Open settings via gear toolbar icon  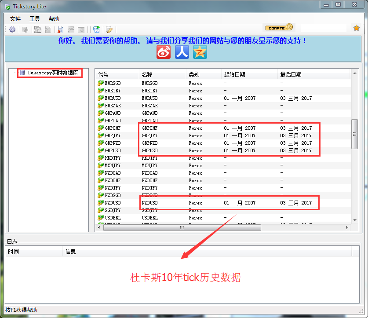pos(12,29)
